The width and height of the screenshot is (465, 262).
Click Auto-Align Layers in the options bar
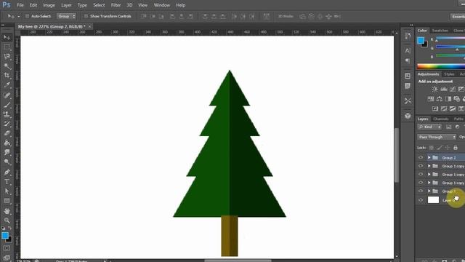267,16
